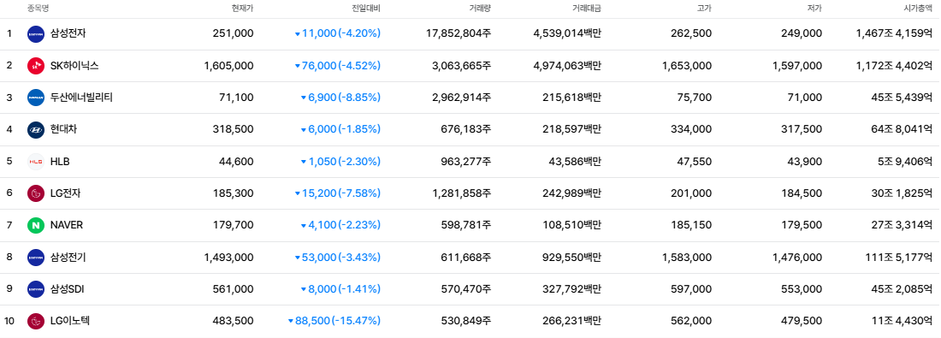Select 삼성전자 market cap 1,467조 4,159억
941x338 pixels.
point(894,33)
